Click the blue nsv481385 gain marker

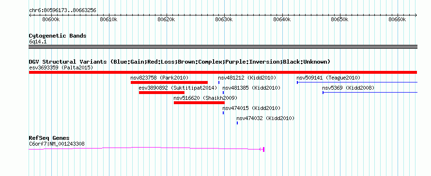coord(223,93)
